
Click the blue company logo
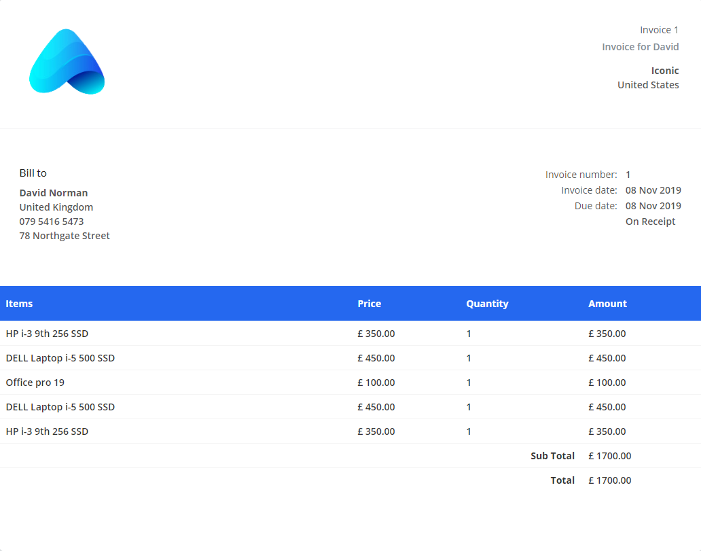67,62
